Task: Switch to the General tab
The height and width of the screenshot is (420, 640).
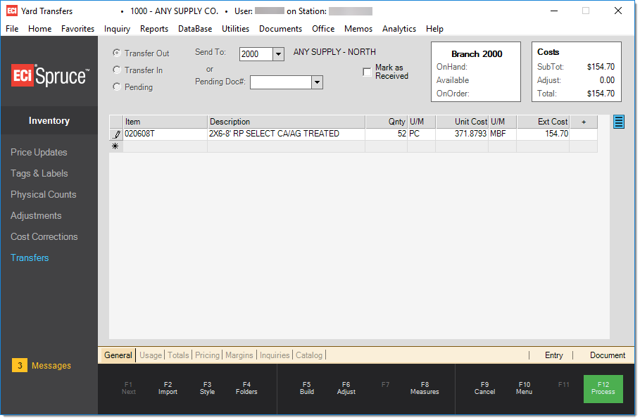Action: pyautogui.click(x=118, y=357)
